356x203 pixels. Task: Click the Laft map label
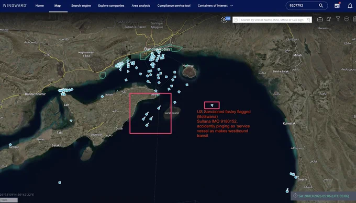66,105
